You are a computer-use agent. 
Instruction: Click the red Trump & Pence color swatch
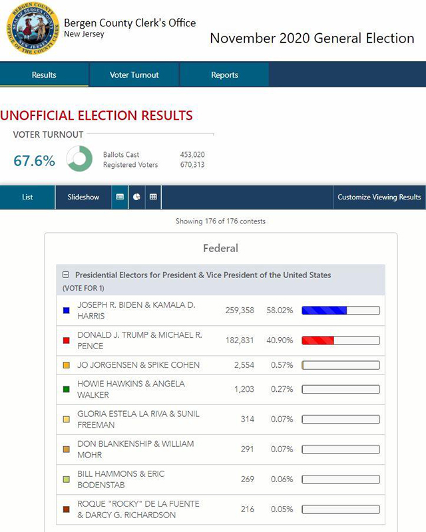(x=66, y=340)
